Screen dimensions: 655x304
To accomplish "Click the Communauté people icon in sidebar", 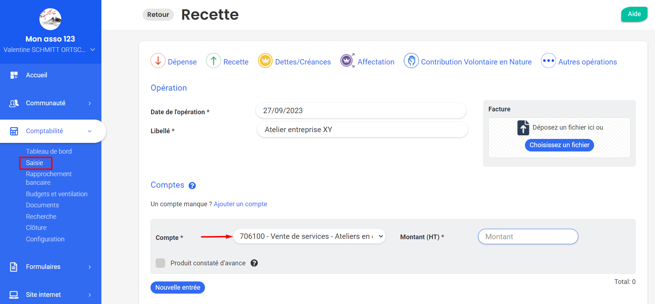I will coord(14,103).
